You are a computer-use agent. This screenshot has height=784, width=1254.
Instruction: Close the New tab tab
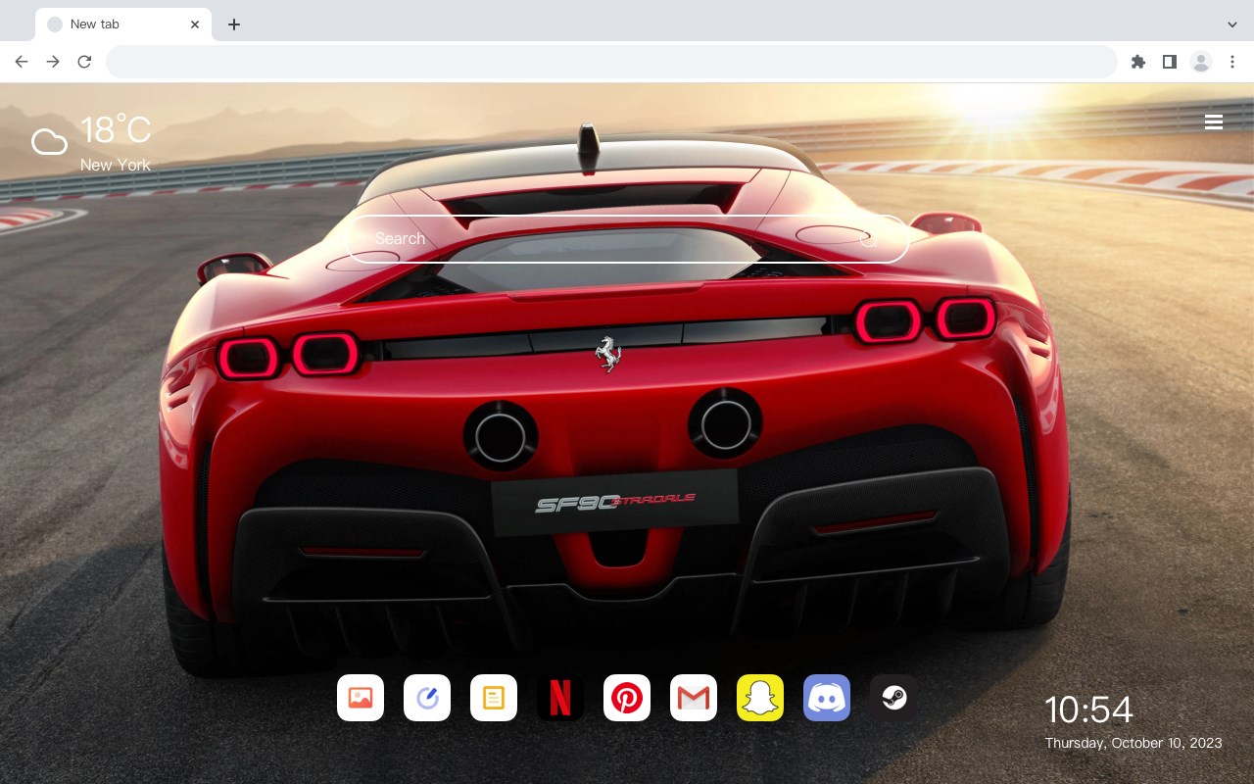195,24
